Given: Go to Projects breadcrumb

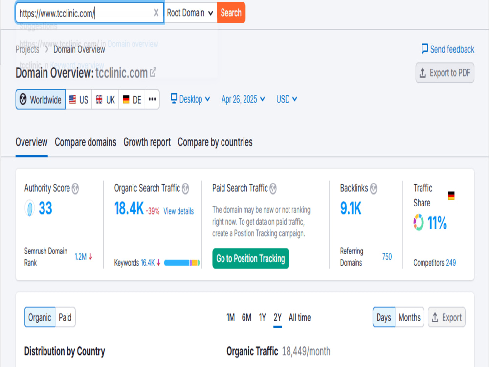Looking at the screenshot, I should pyautogui.click(x=27, y=49).
